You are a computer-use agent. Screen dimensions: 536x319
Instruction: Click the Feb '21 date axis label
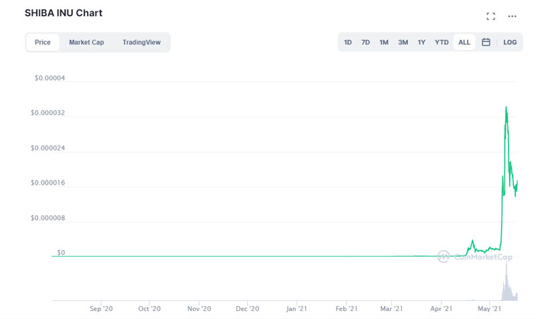[x=346, y=309]
